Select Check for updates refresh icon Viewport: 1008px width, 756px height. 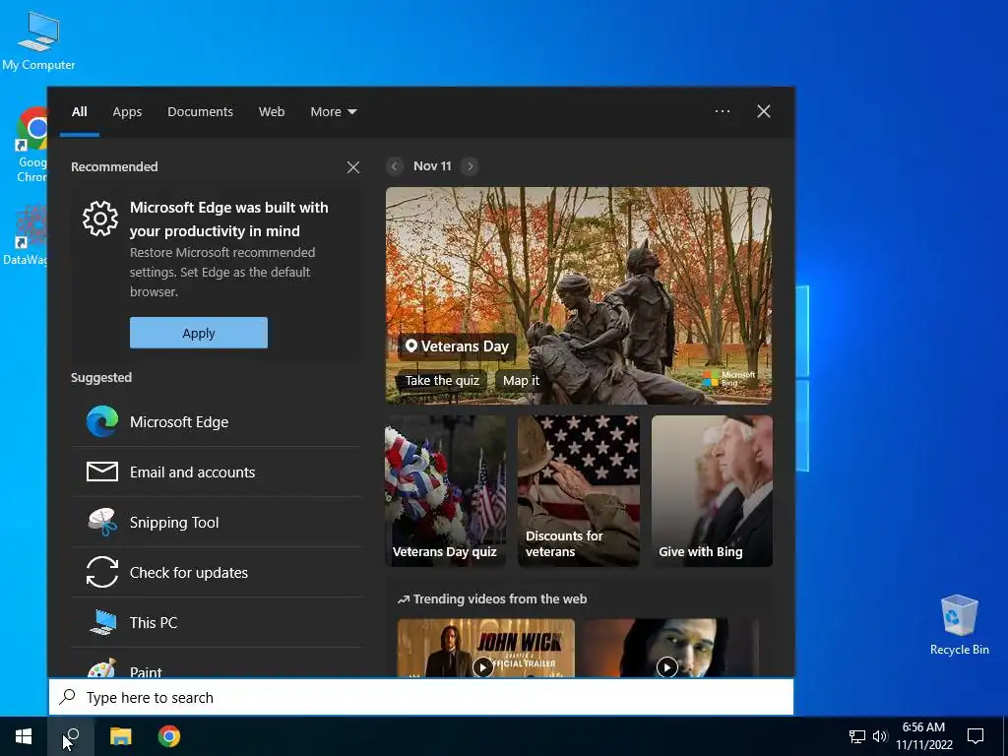tap(102, 572)
